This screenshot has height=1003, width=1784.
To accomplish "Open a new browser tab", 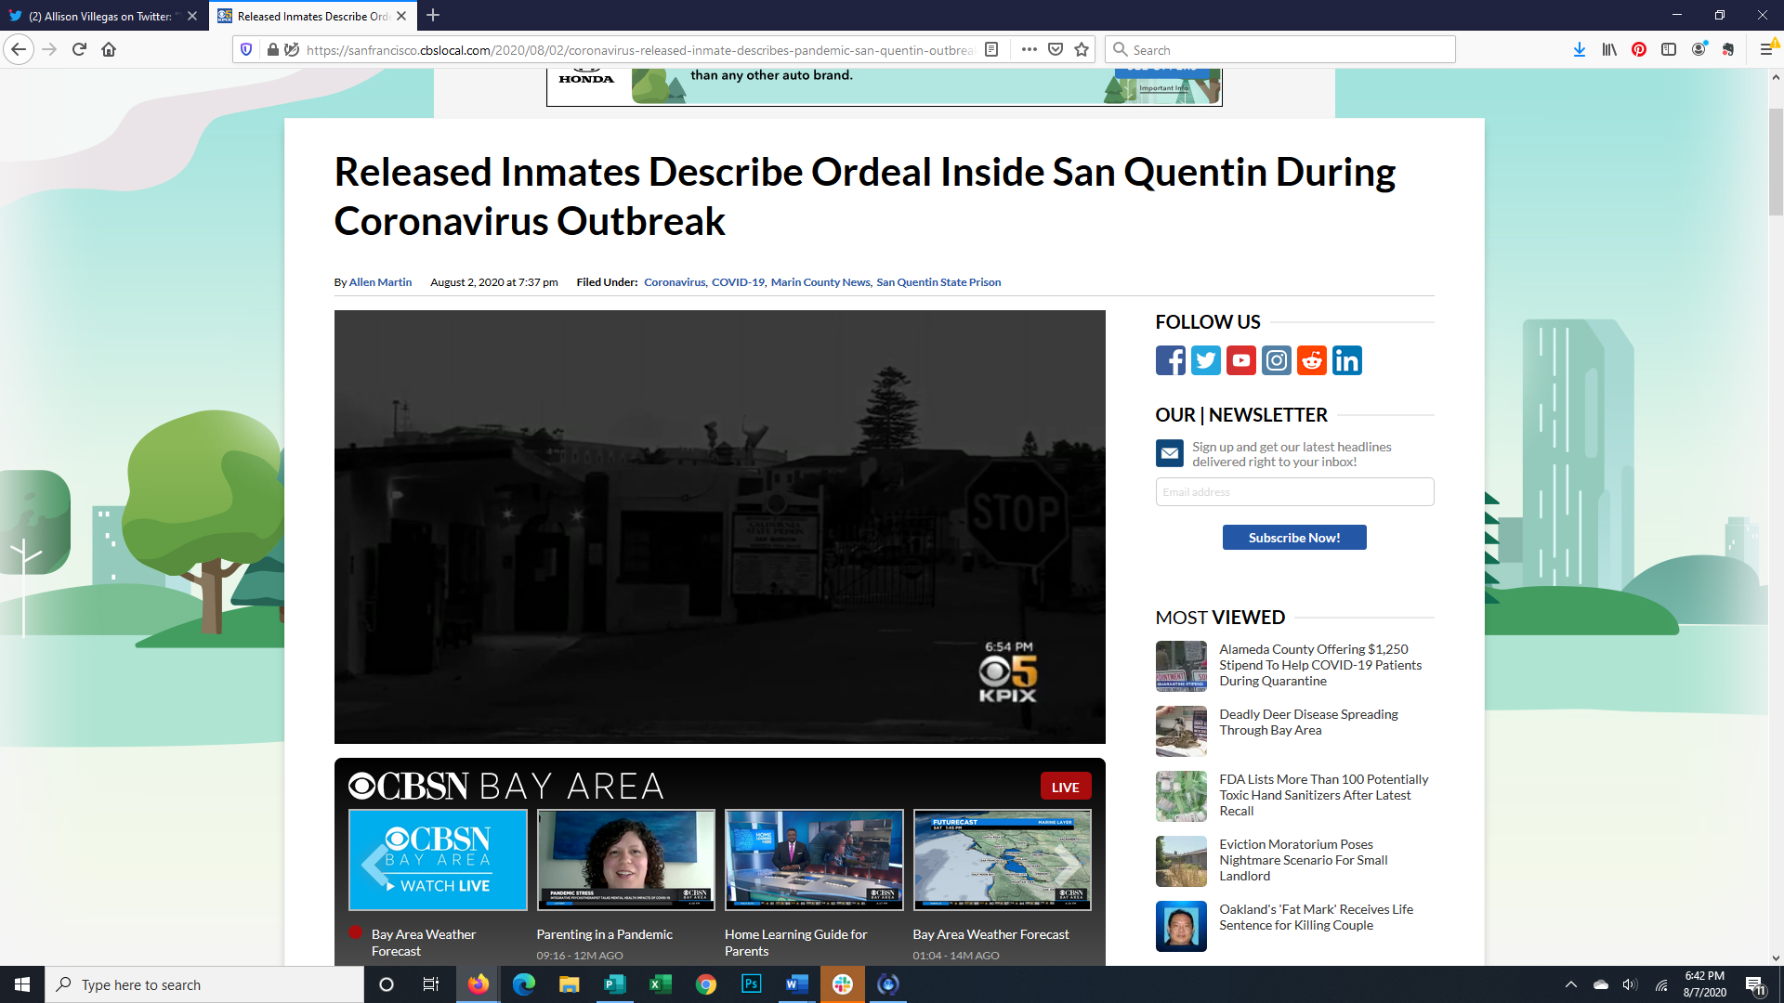I will [433, 16].
